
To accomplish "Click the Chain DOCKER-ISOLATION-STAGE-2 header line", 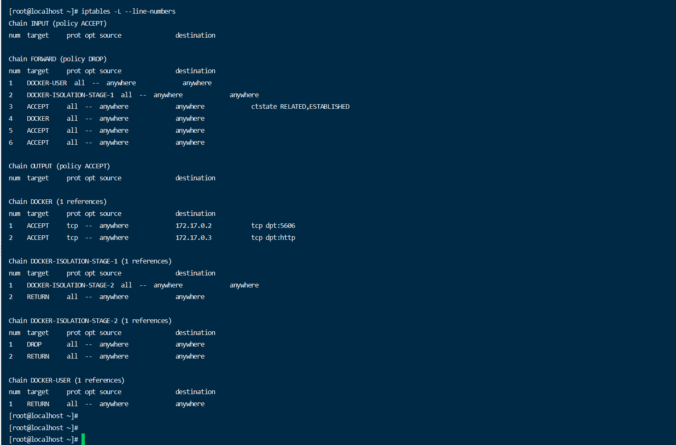I will click(90, 321).
